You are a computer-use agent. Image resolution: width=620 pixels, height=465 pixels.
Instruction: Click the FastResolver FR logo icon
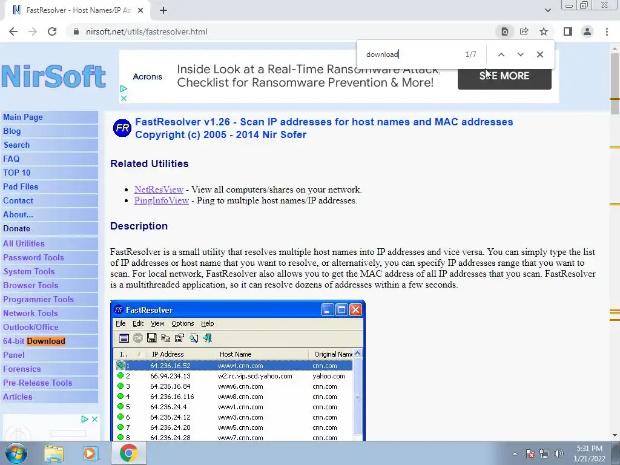122,128
